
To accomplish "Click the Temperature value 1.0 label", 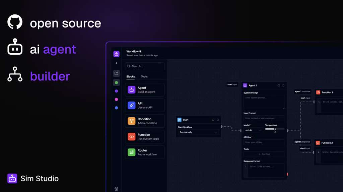I will [x=275, y=132].
